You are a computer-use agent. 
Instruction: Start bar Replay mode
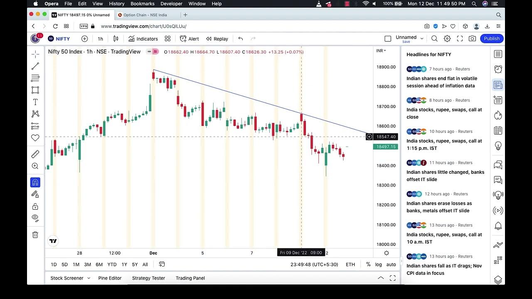217,39
